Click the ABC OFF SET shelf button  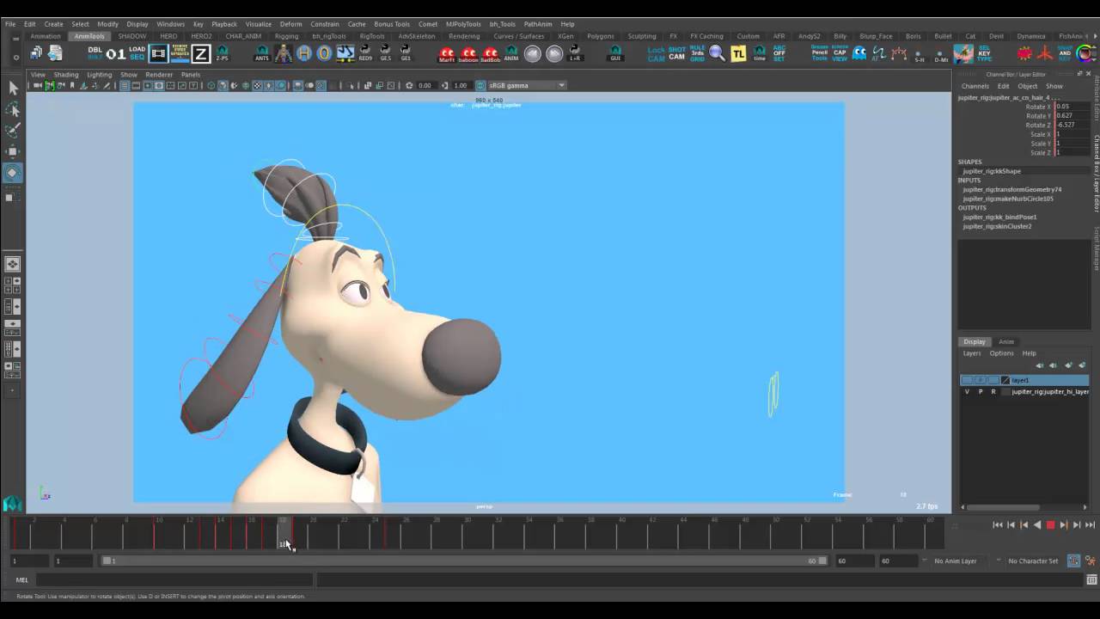click(779, 53)
